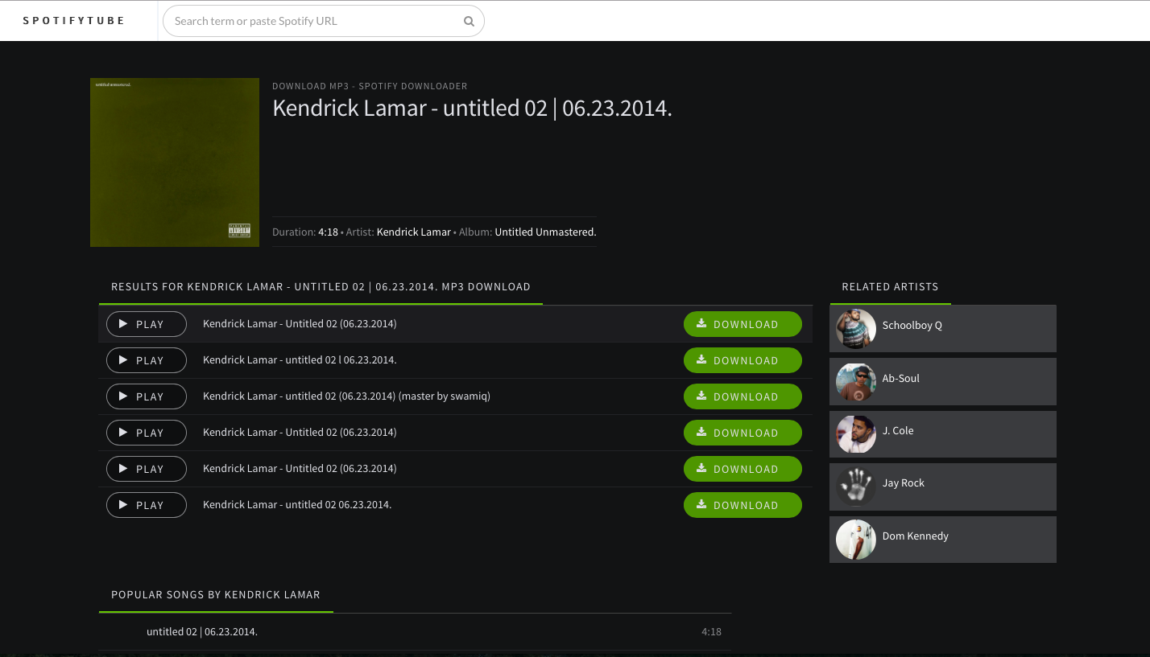
Task: Click the download icon beside 'untitled 02 l 06.23.2014.'
Action: click(x=700, y=359)
